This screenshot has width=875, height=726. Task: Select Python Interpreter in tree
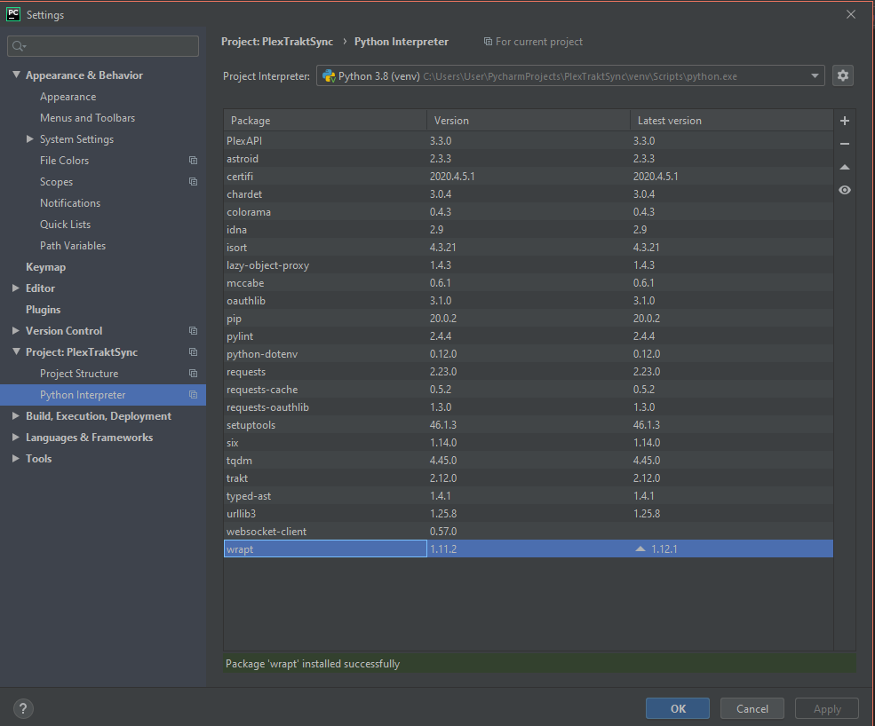coord(83,395)
